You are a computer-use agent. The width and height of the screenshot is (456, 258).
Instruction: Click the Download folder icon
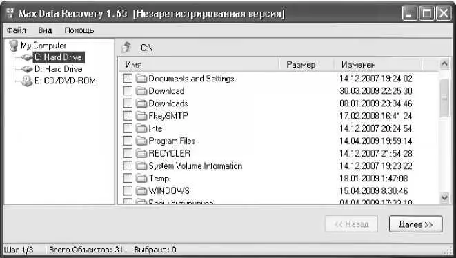[x=141, y=91]
